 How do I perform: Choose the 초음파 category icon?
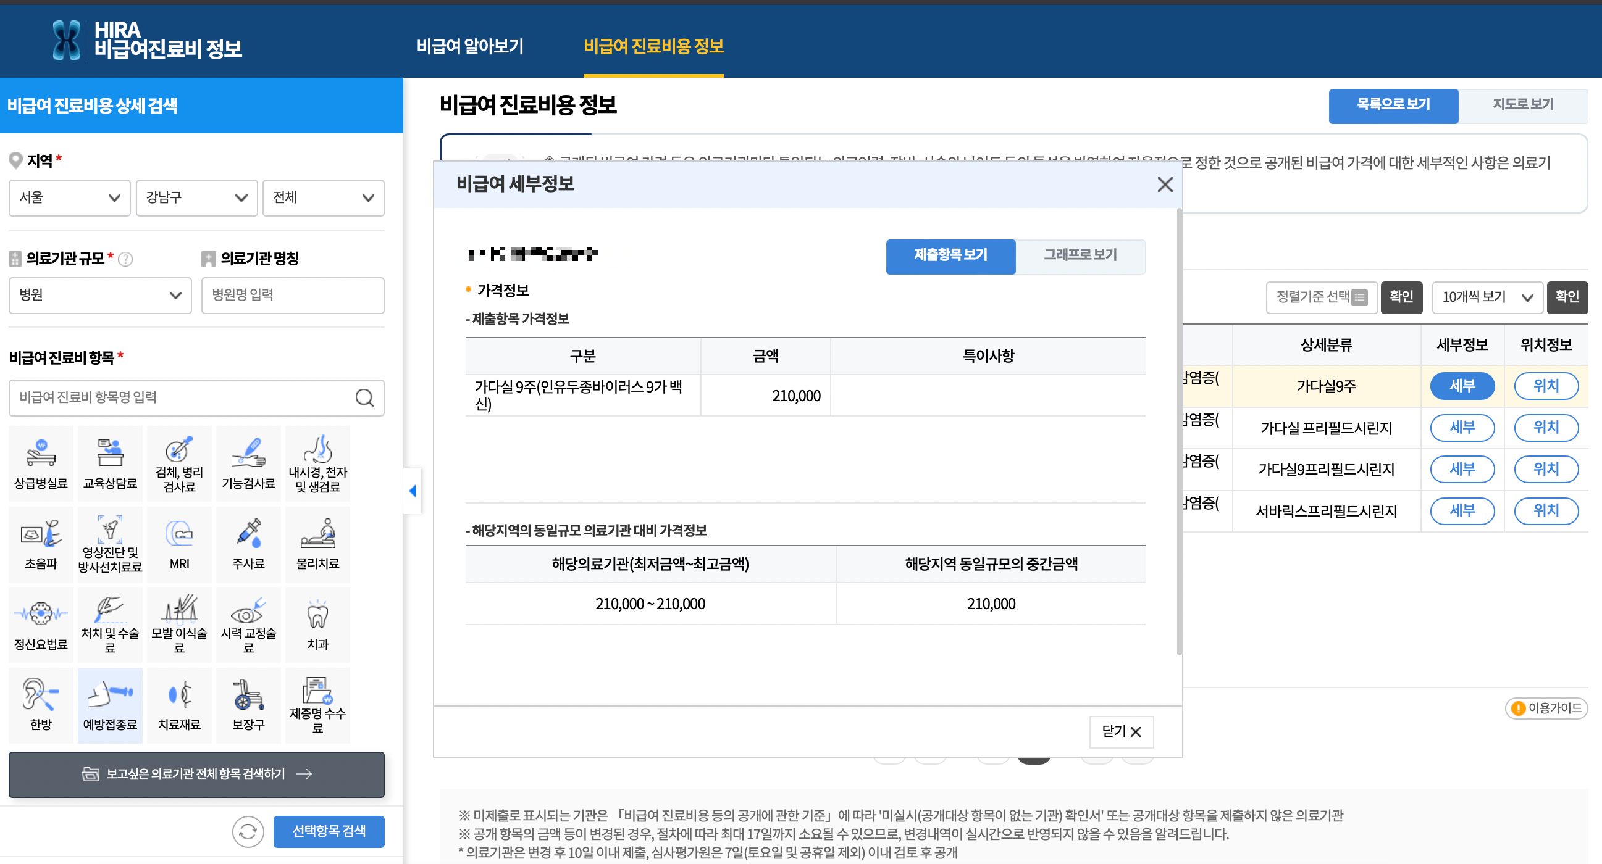point(41,543)
